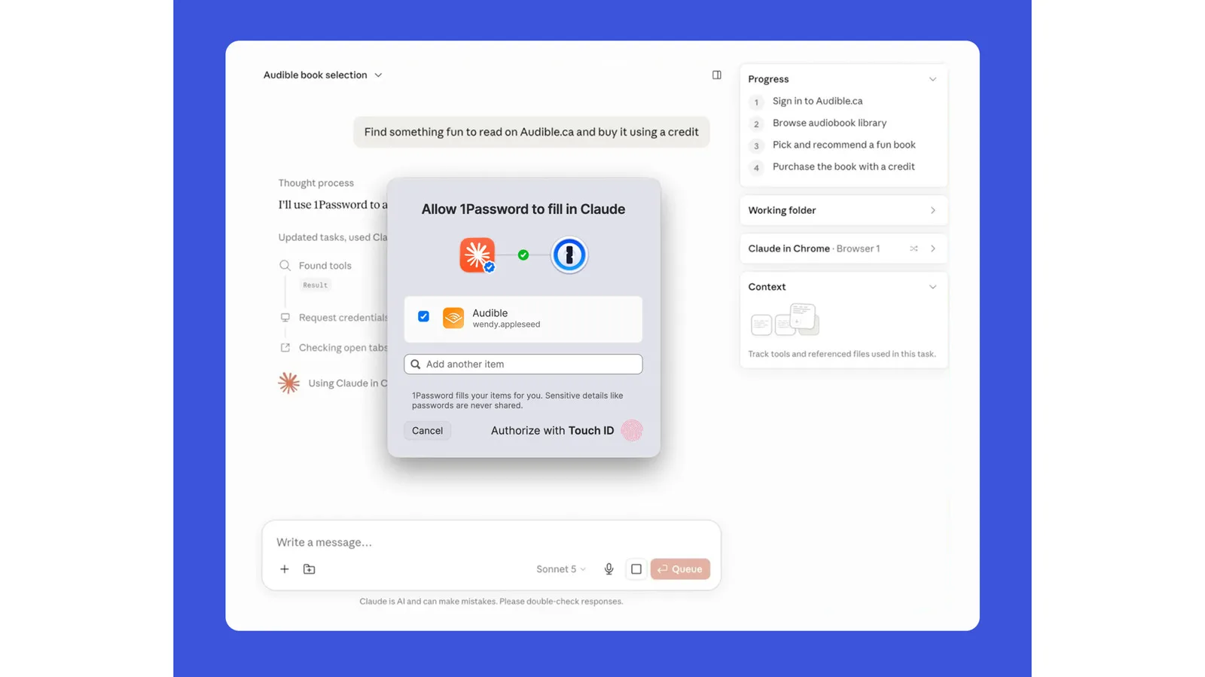Click the microphone dictation icon
1205x677 pixels.
(x=609, y=569)
